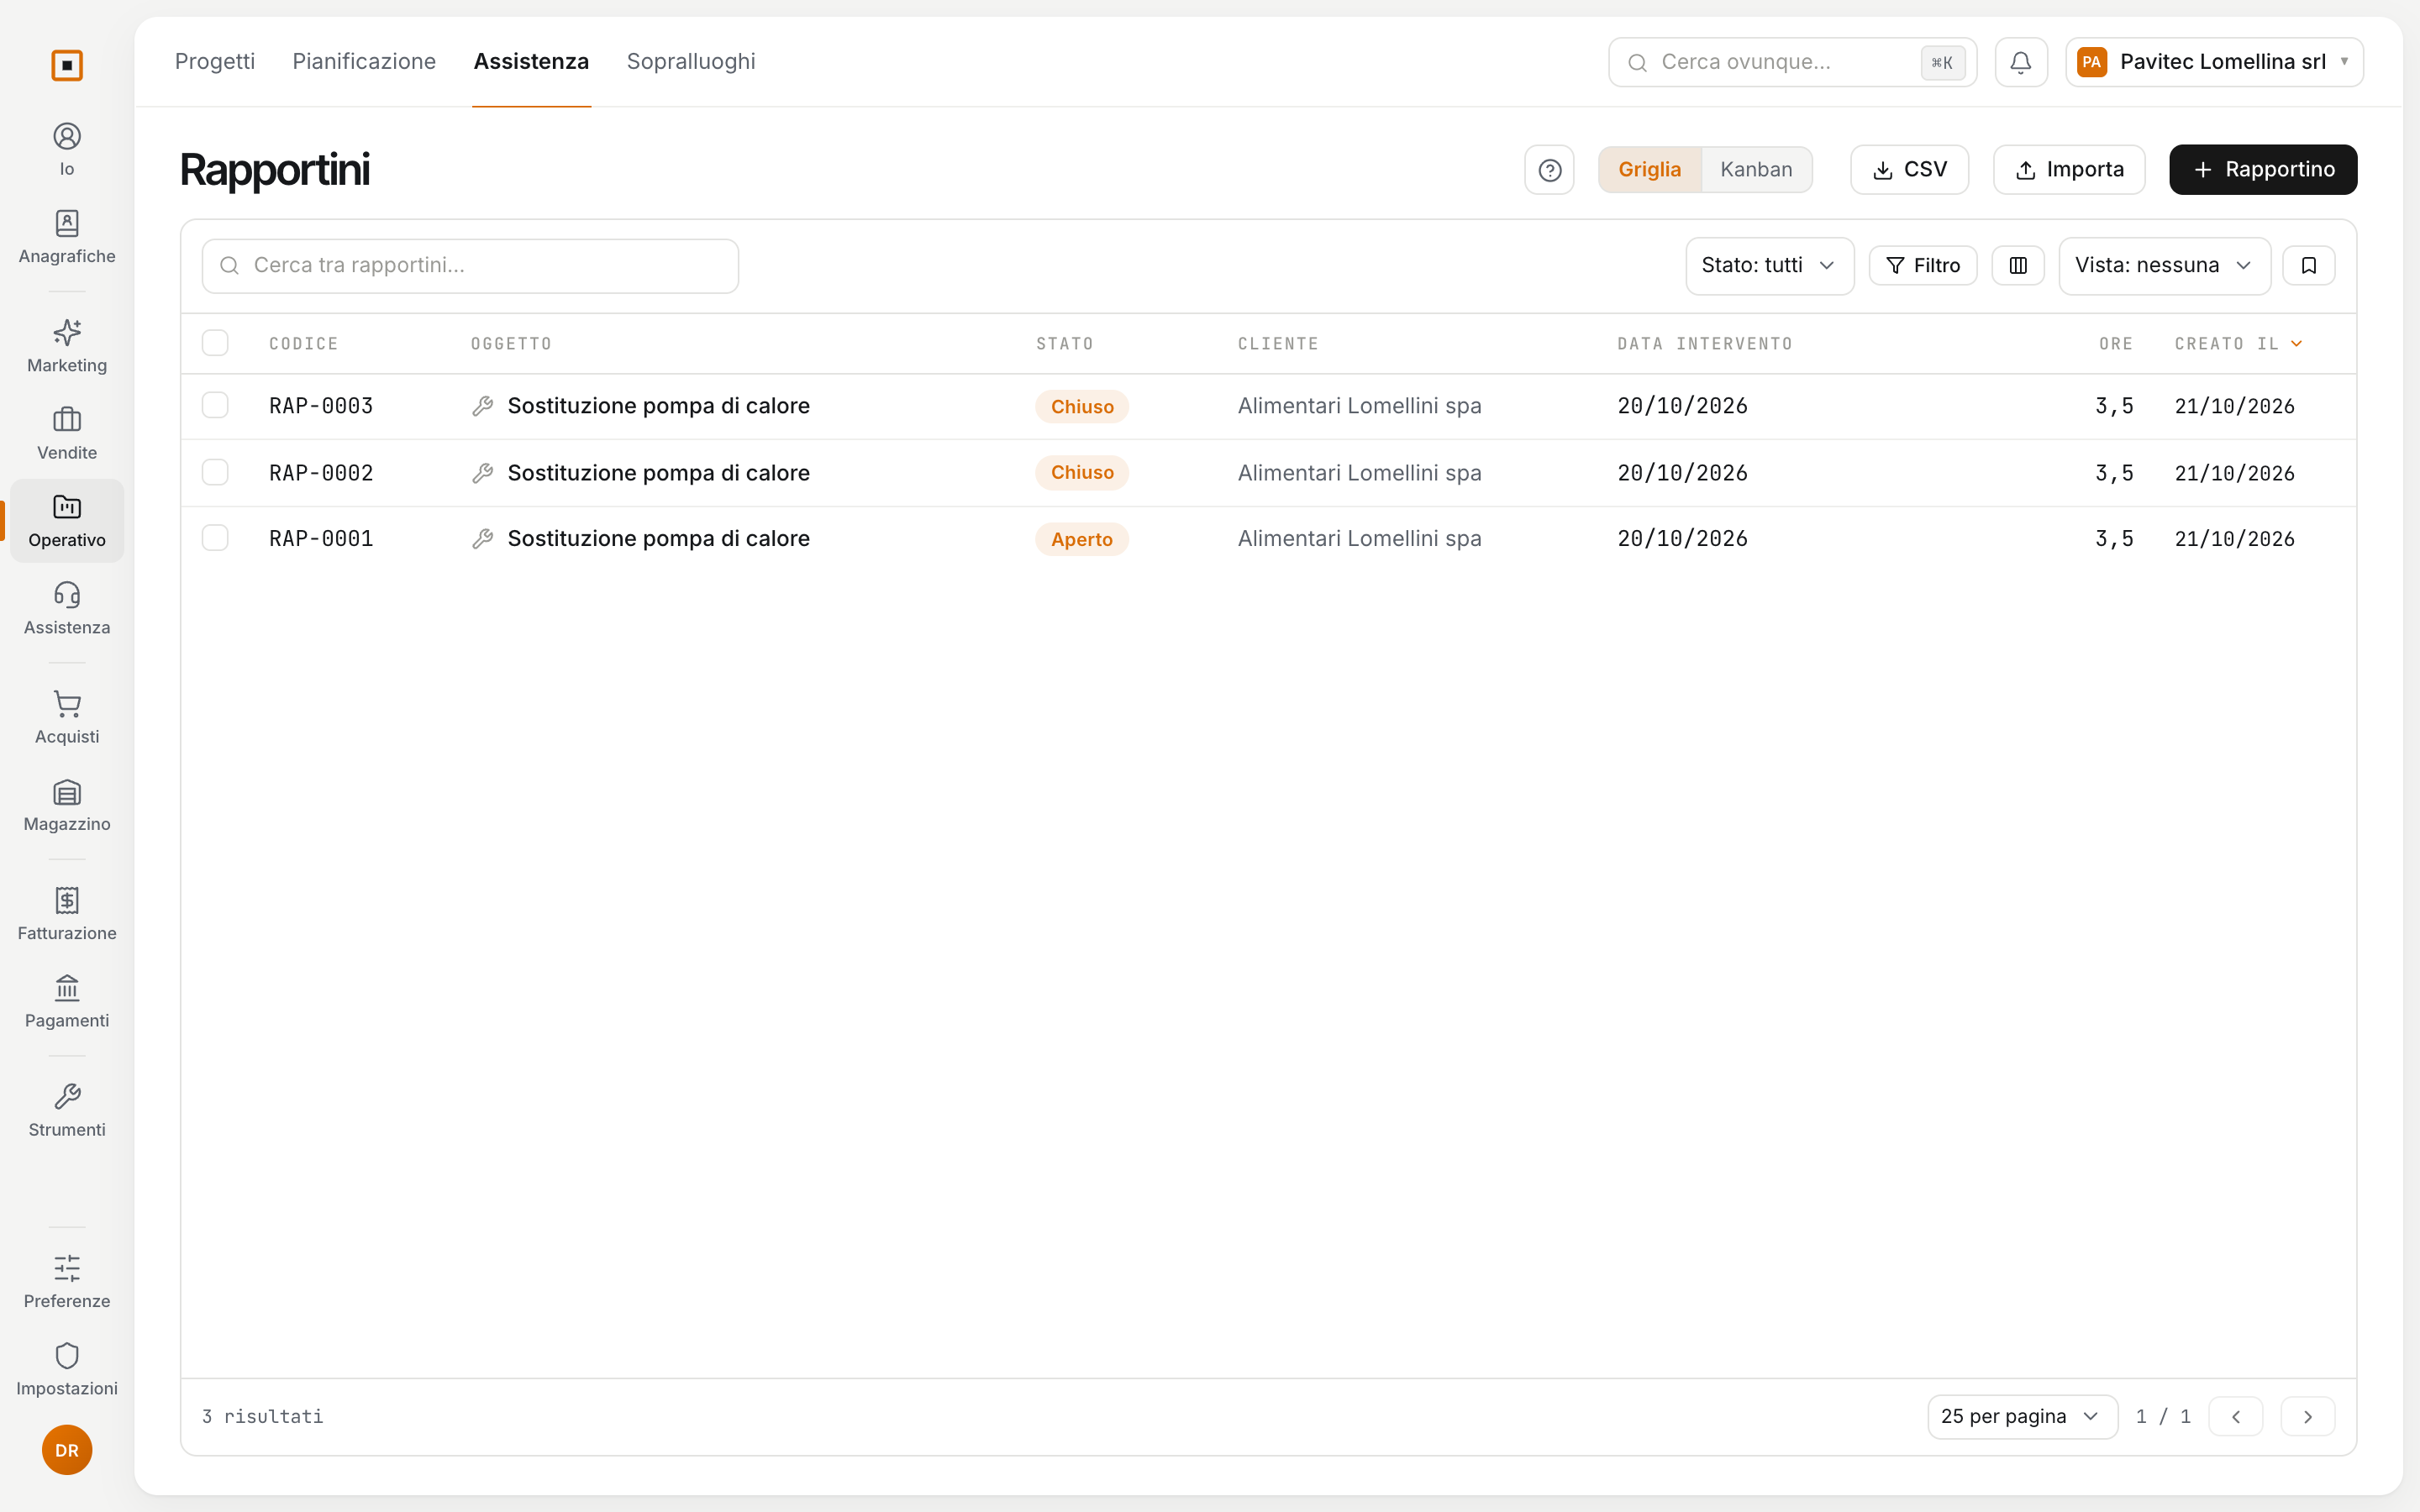Image resolution: width=2420 pixels, height=1512 pixels.
Task: Sort by the Creato il column
Action: pos(2238,344)
